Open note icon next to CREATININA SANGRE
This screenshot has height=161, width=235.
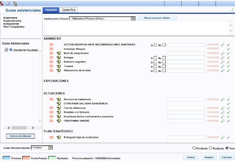point(59,121)
